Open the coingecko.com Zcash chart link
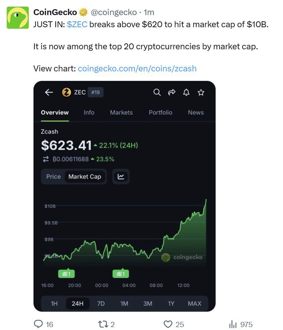 [137, 68]
